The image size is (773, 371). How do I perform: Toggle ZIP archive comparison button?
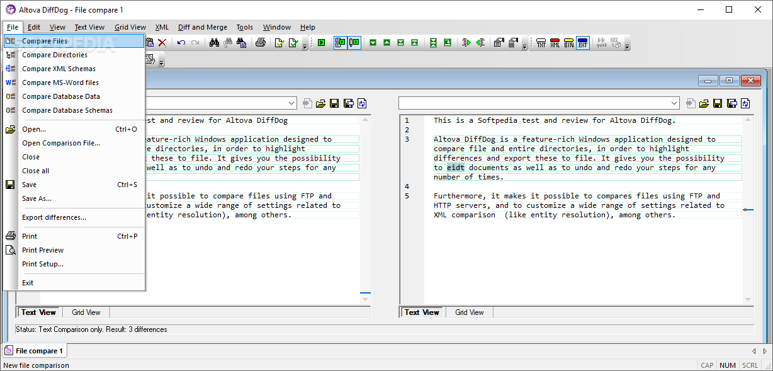[x=616, y=43]
